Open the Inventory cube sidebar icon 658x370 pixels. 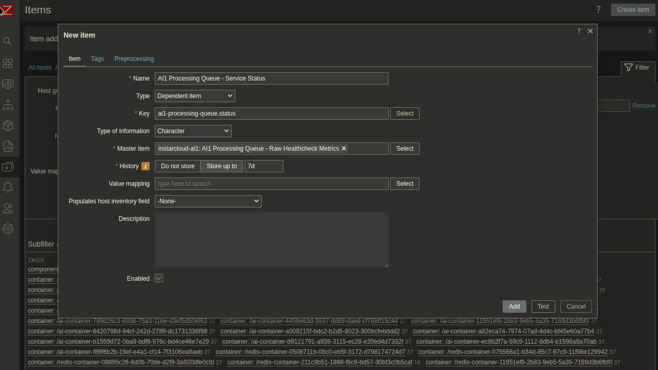[8, 126]
